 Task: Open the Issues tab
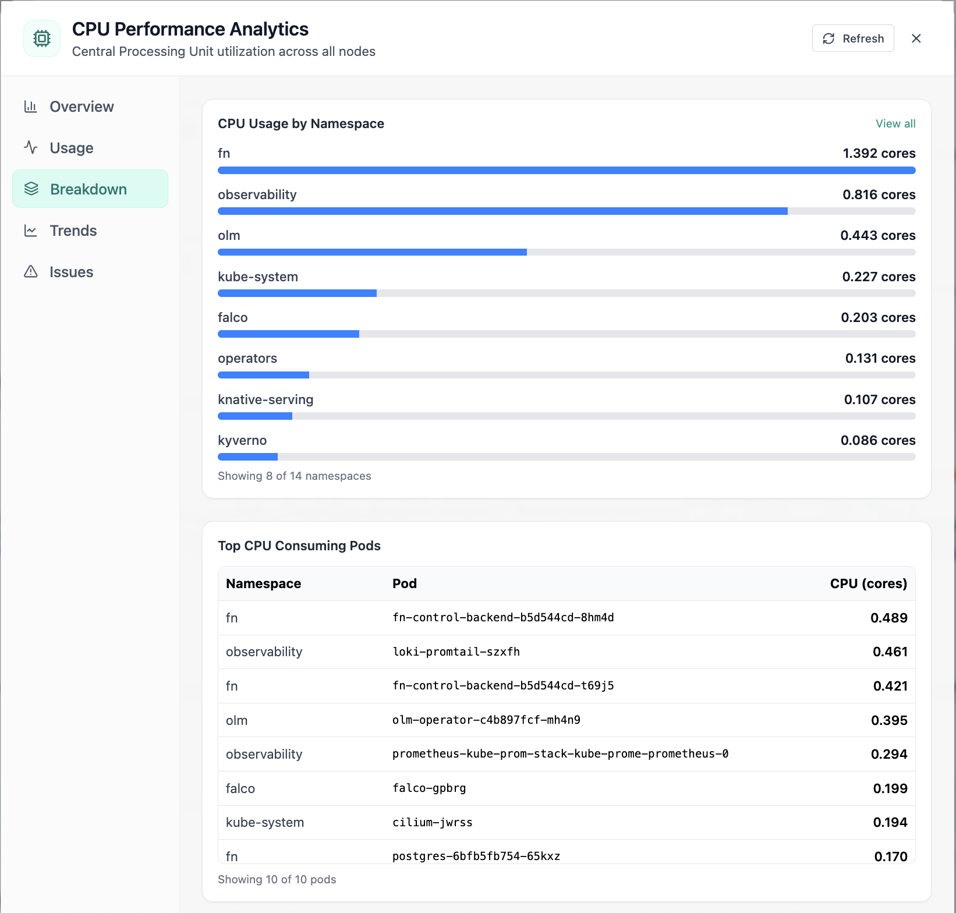[90, 272]
